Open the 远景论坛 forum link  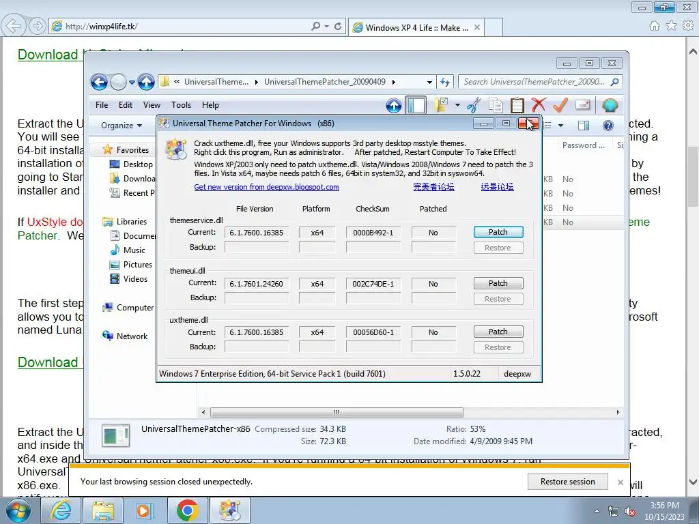pos(497,187)
